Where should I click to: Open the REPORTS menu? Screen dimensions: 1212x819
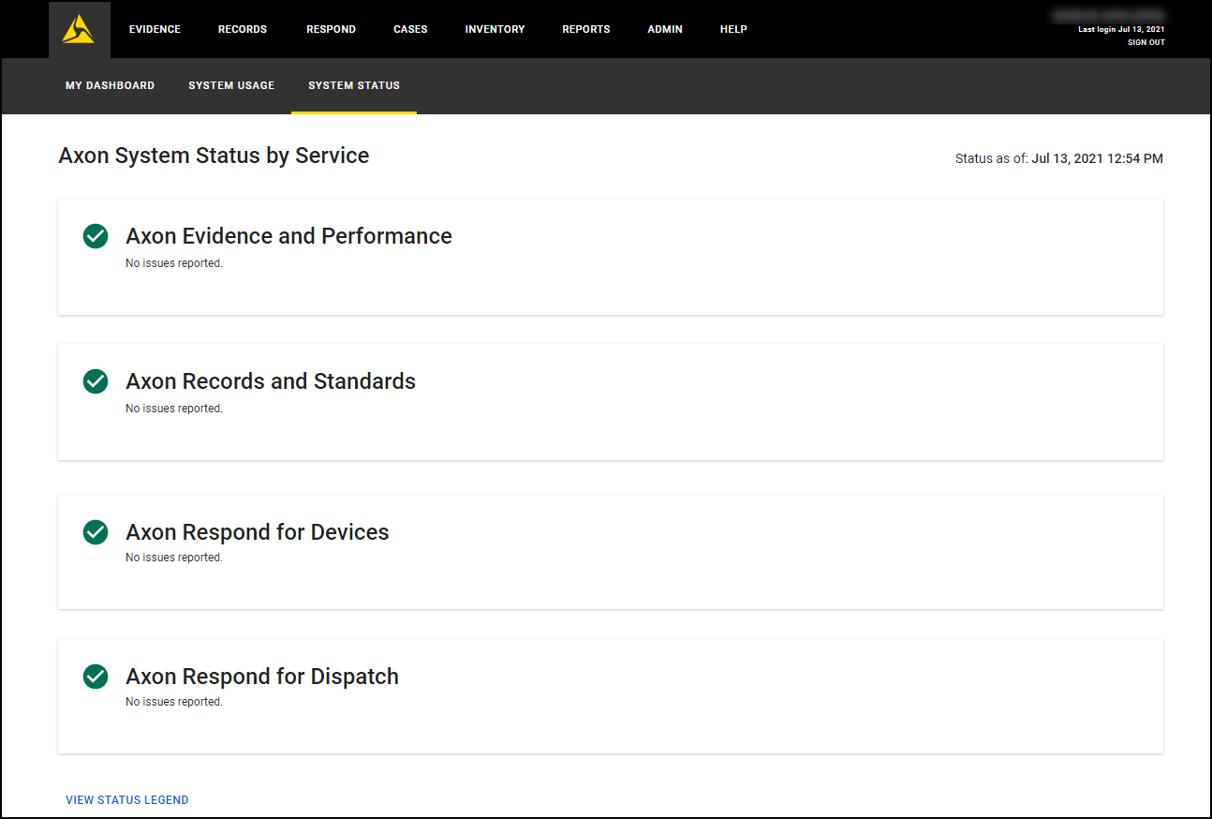coord(585,29)
